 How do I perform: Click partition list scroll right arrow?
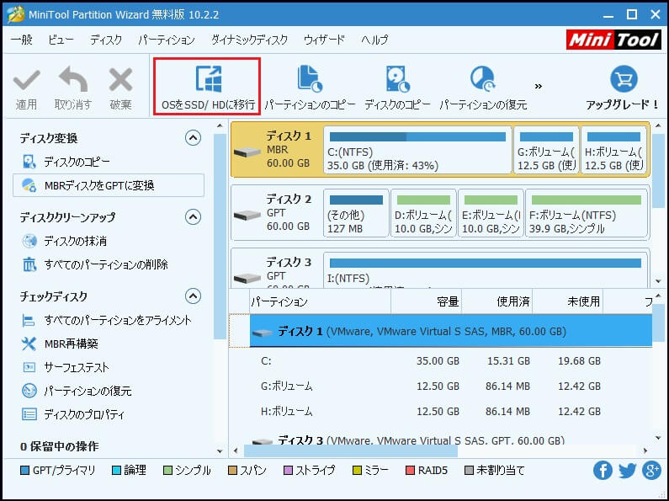pos(645,450)
